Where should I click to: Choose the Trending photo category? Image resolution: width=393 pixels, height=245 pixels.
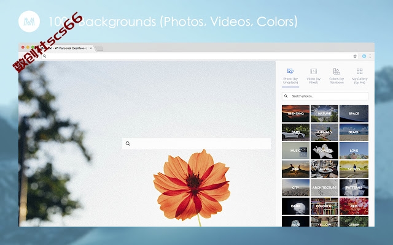(x=295, y=113)
